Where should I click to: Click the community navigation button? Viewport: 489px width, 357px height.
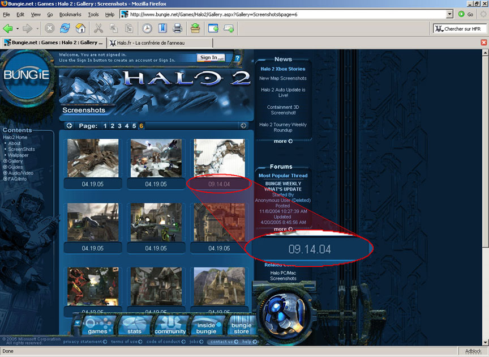(170, 325)
